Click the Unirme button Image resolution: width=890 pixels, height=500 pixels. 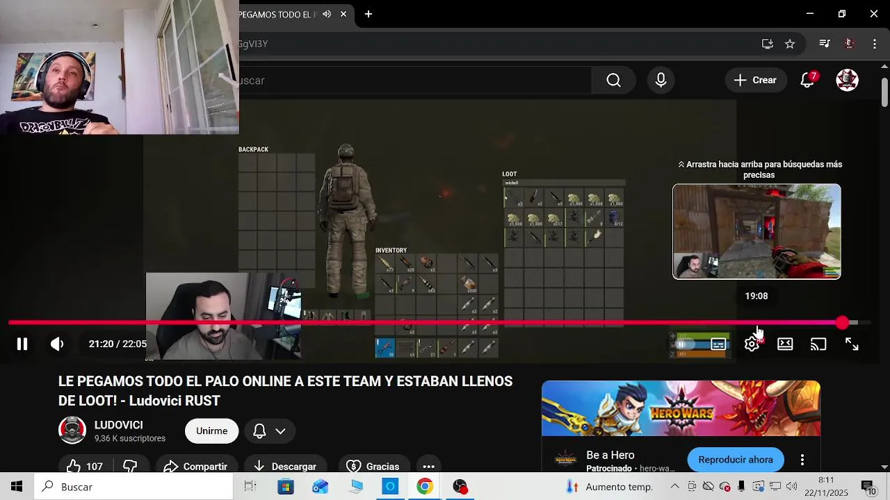tap(211, 431)
